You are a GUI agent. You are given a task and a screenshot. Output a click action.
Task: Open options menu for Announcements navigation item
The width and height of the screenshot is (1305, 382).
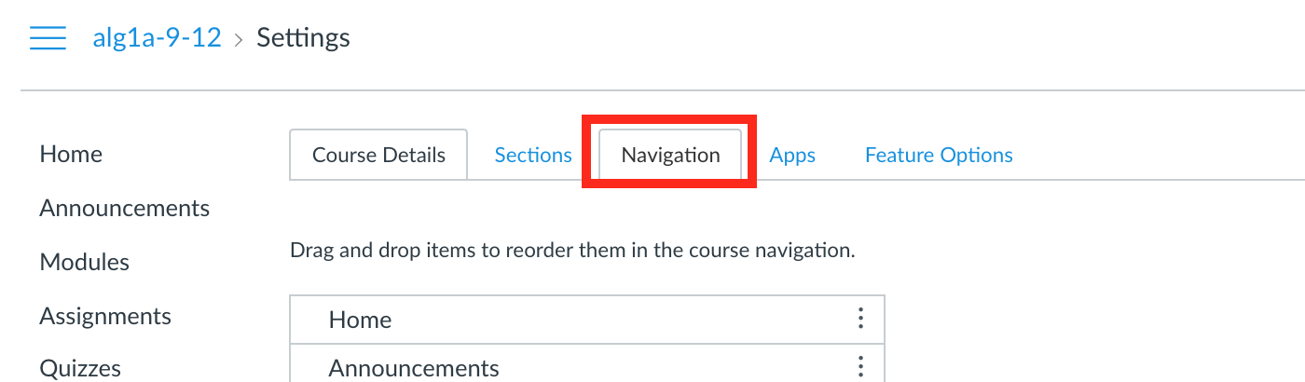pyautogui.click(x=860, y=367)
